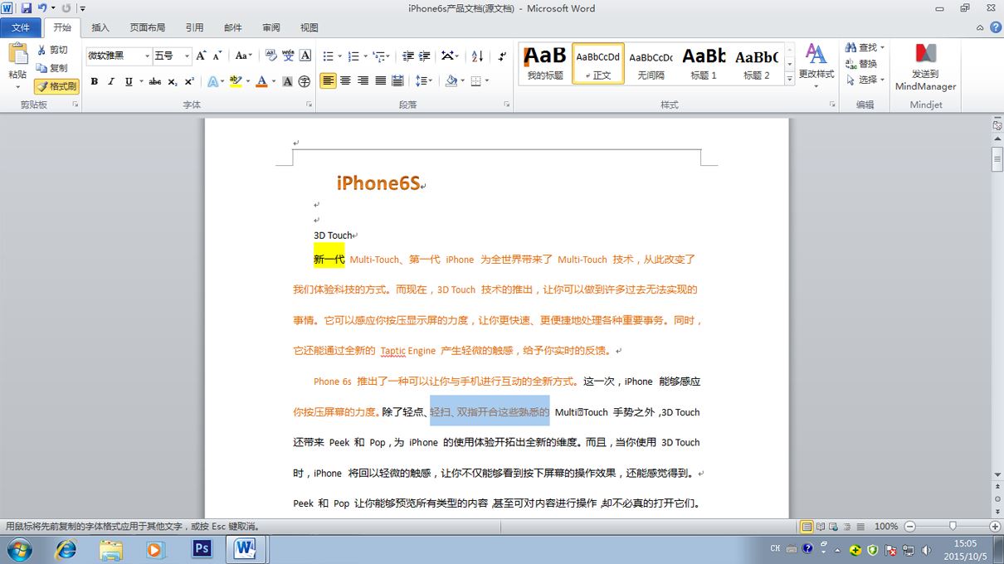The image size is (1004, 564).
Task: Click the Zoom In plus button
Action: 995,527
